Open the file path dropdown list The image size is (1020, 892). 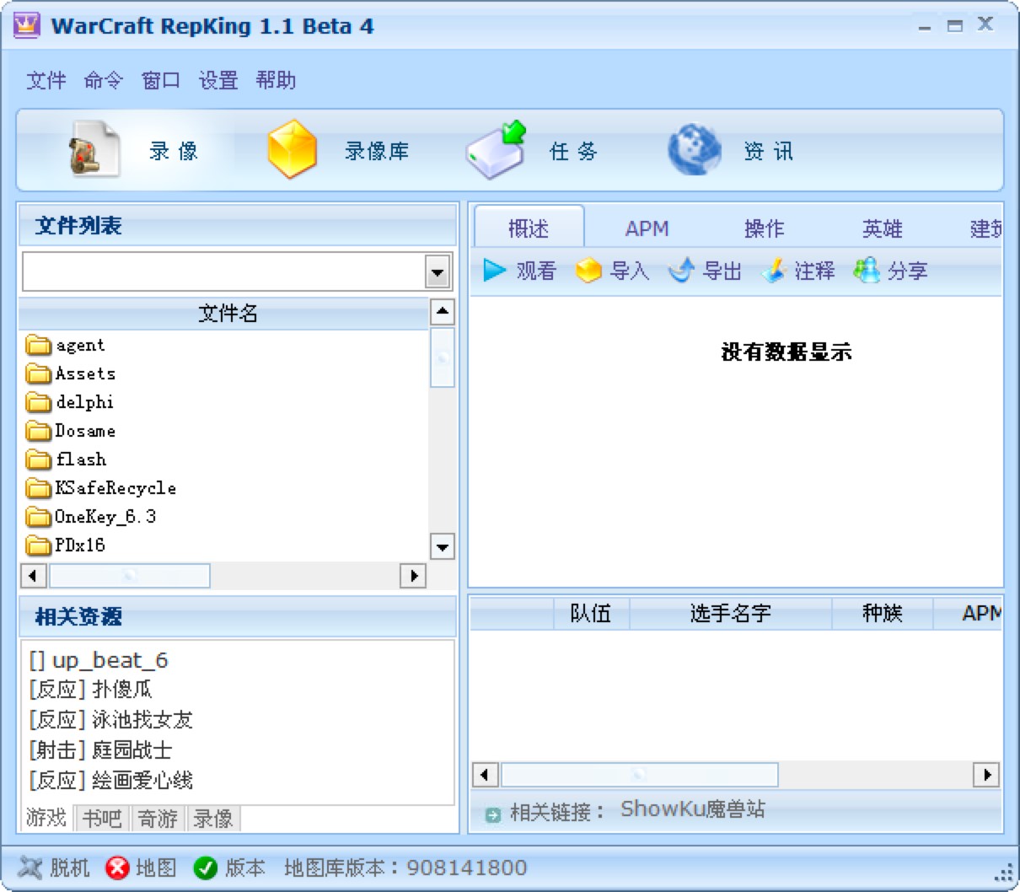(437, 271)
